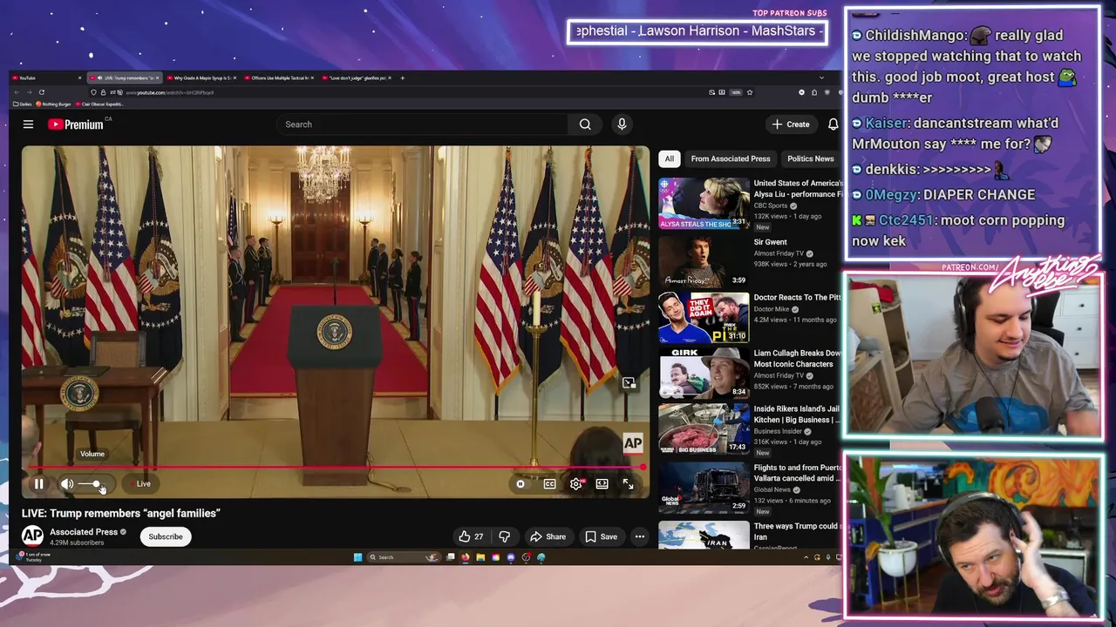Open the Associated Press channel name link
The image size is (1116, 627).
tap(84, 531)
